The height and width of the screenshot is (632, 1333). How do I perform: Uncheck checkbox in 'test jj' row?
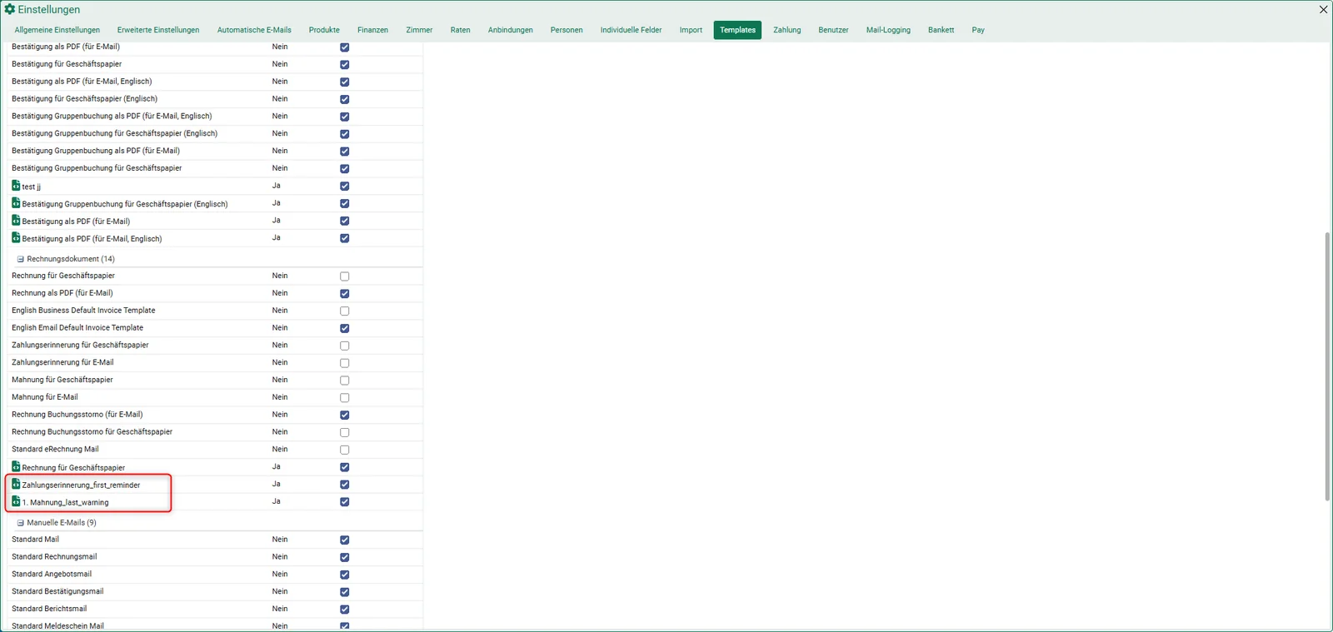click(x=344, y=186)
